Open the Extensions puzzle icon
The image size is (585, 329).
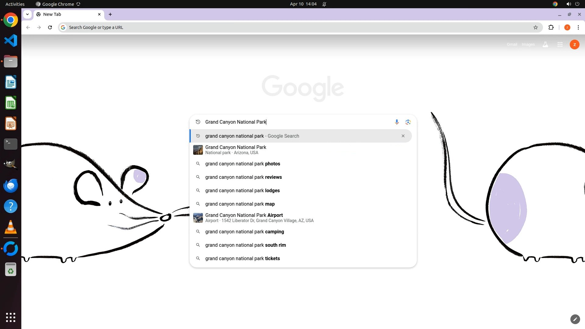pos(551,27)
